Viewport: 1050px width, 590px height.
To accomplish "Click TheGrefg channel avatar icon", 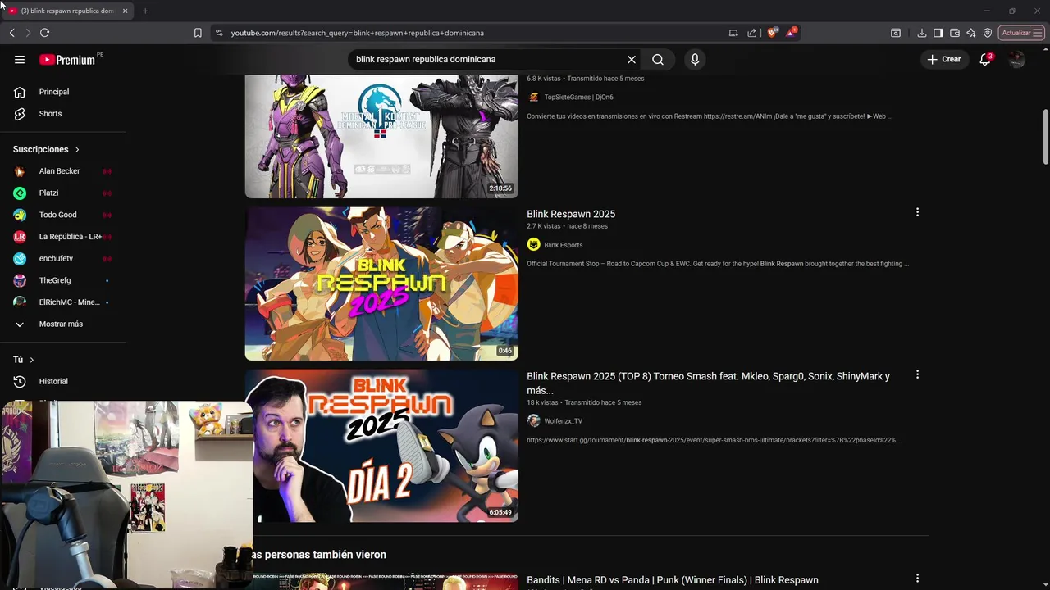I will (x=20, y=280).
